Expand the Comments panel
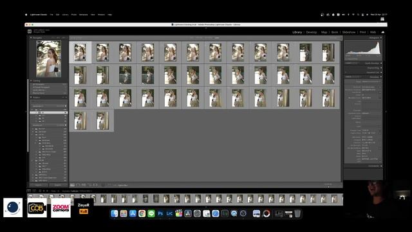Viewport: 412px width, 232px height. (380, 166)
